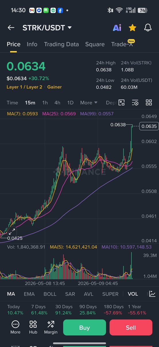This screenshot has height=347, width=159.
Task: Tap the Facebook notification icon
Action: [x=60, y=10]
